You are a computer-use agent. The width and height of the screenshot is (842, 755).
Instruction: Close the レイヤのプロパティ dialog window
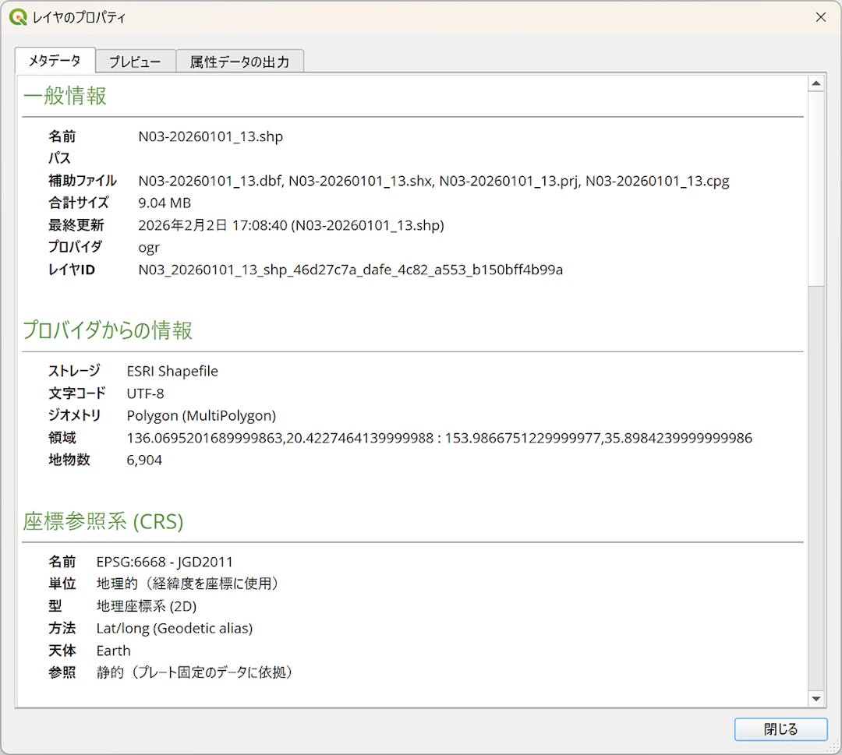point(820,17)
